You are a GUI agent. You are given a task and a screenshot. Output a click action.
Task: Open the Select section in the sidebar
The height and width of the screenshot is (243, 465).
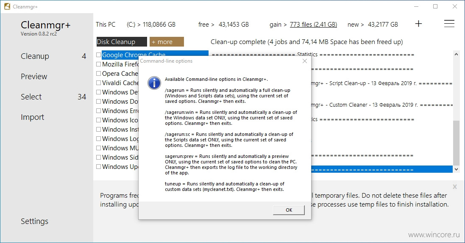tap(31, 97)
